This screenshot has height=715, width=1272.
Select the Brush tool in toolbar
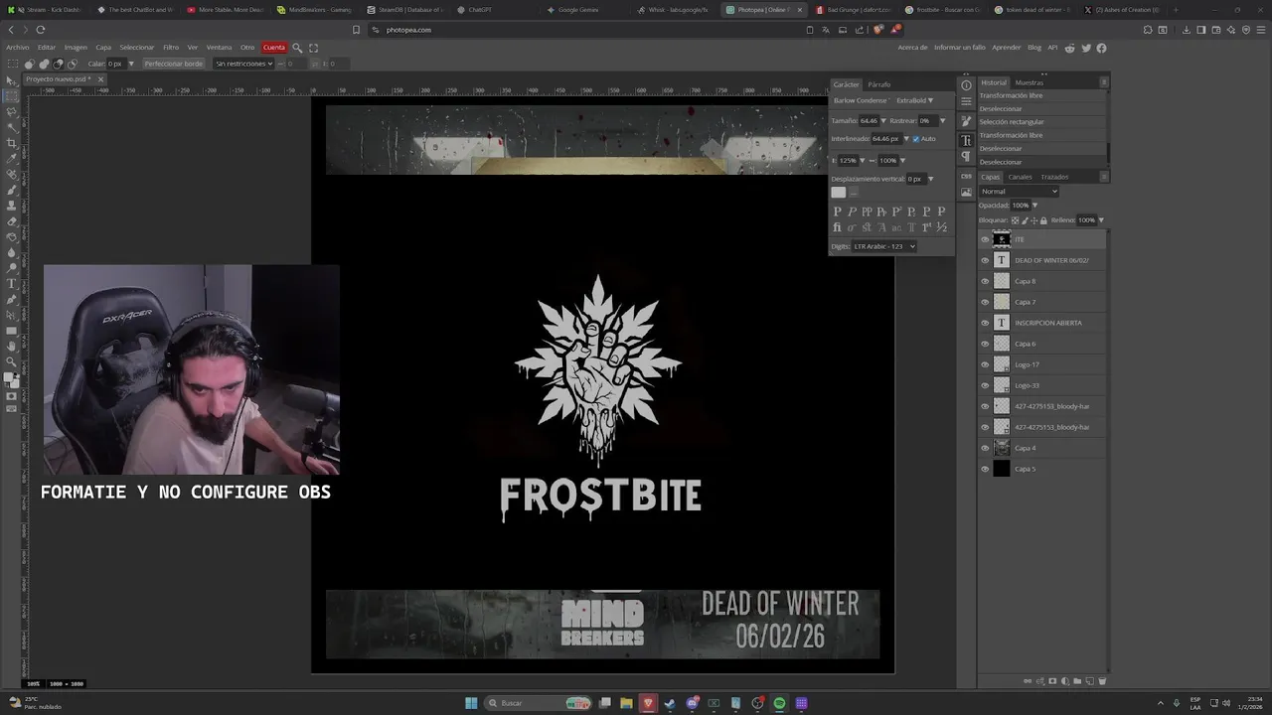(12, 190)
